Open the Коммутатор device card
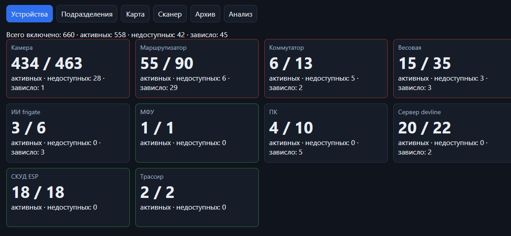 pyautogui.click(x=326, y=69)
